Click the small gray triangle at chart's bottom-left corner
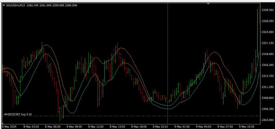The width and height of the screenshot is (275, 129). [3, 123]
